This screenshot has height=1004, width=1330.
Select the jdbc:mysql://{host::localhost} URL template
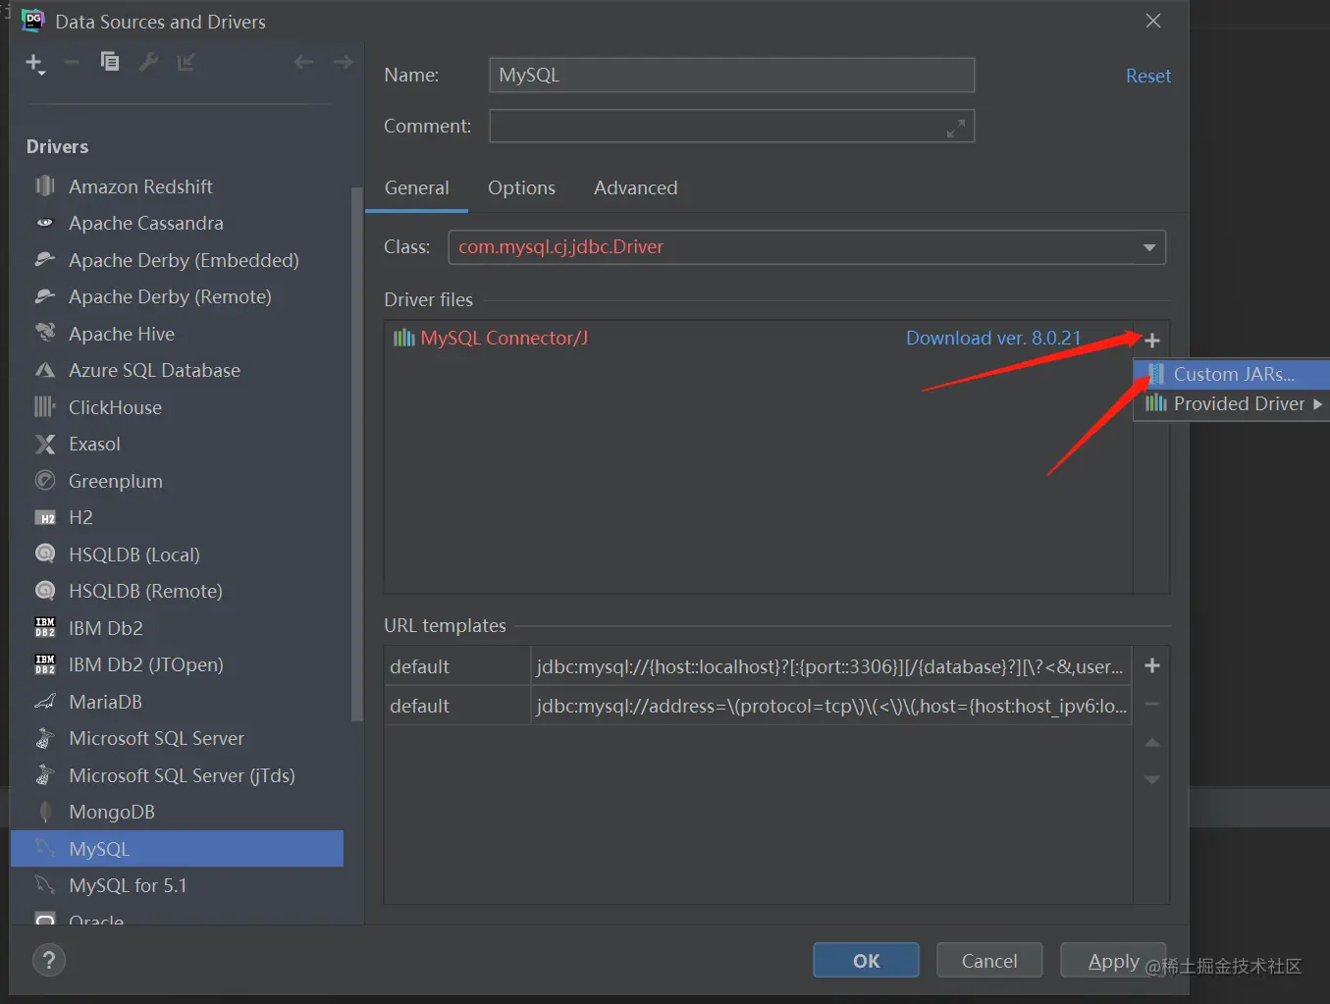tap(758, 666)
